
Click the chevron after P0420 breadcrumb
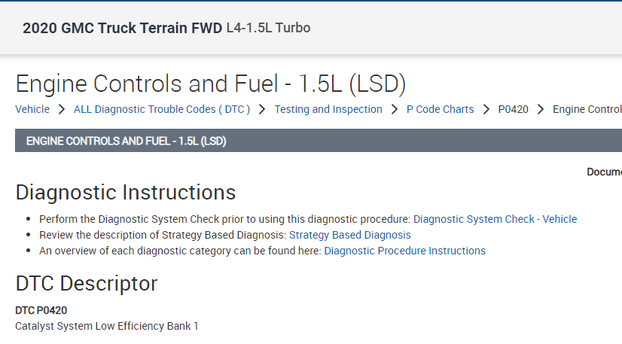coord(541,109)
